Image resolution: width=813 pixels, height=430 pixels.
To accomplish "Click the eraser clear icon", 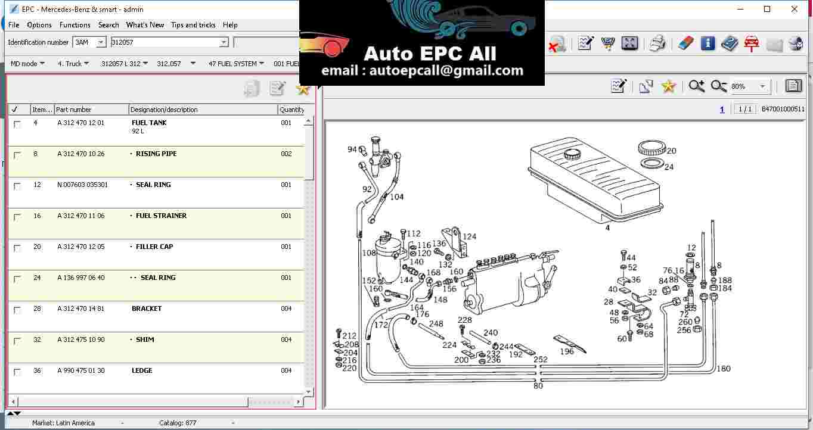I will tap(685, 43).
